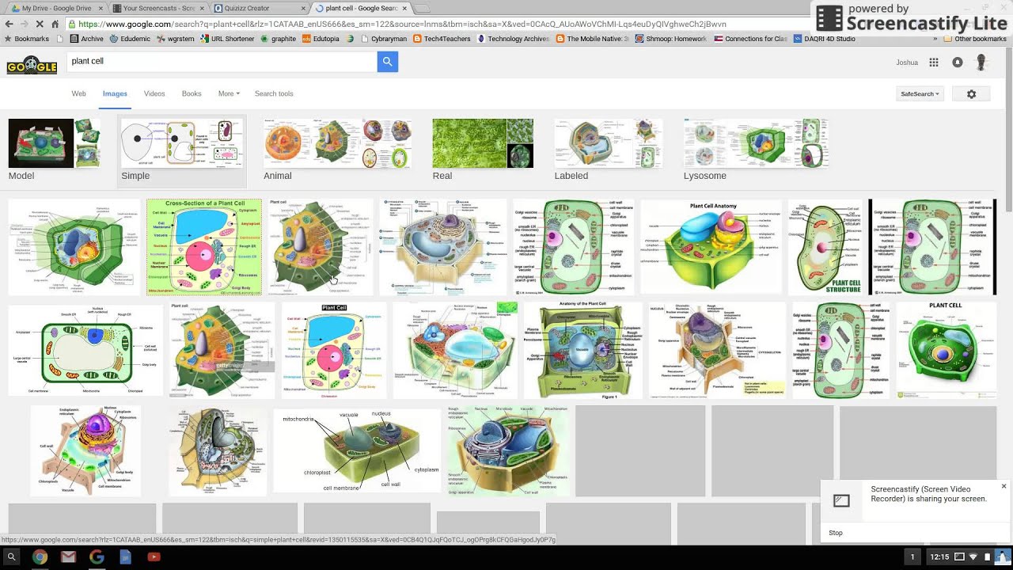Open the system tray clock showing 12:15
1013x570 pixels.
939,557
